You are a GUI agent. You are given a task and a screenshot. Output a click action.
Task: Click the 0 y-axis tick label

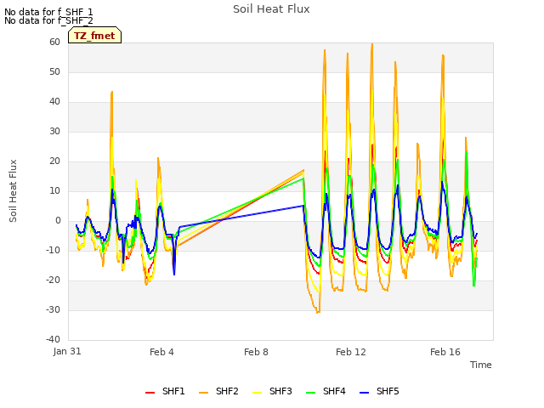[58, 221]
